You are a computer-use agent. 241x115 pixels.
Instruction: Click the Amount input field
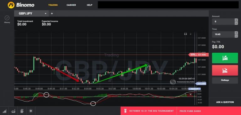223,22
